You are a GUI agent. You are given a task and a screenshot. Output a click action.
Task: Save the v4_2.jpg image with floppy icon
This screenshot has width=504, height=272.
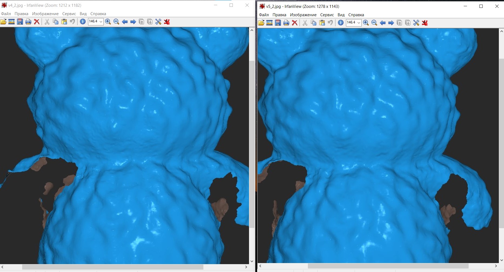tap(20, 22)
